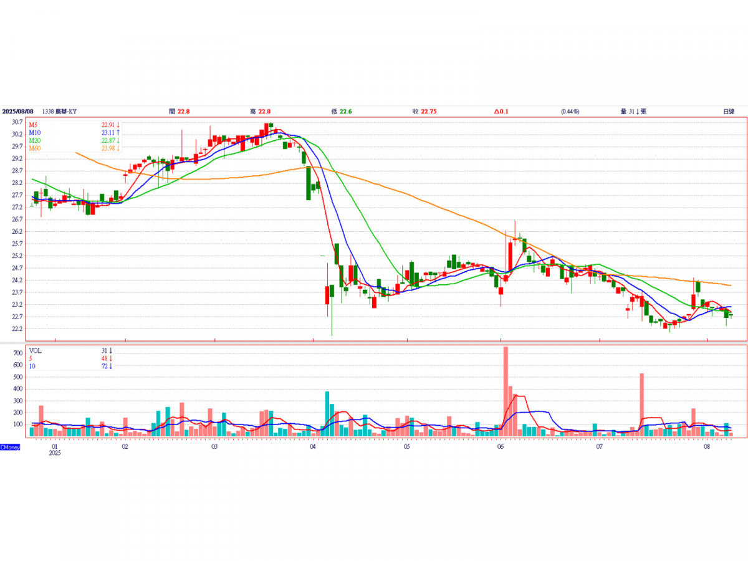
Task: Click the volume 量 31 張 readout
Action: [x=633, y=111]
